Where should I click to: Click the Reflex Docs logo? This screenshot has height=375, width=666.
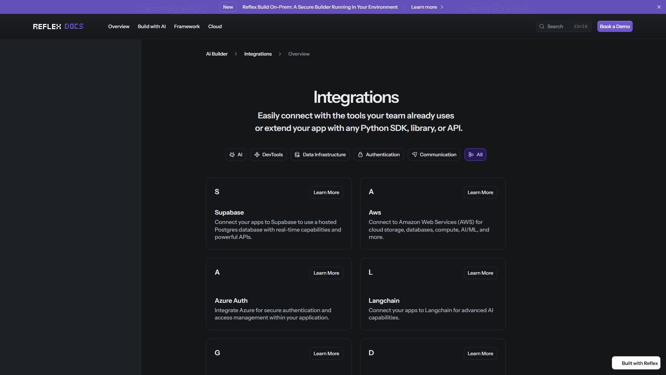[58, 26]
